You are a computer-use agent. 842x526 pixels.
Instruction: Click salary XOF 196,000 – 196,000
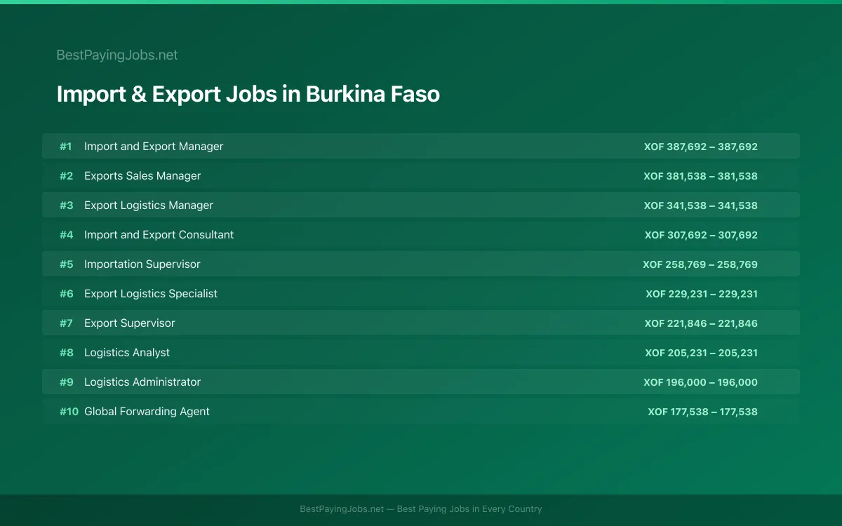tap(701, 382)
